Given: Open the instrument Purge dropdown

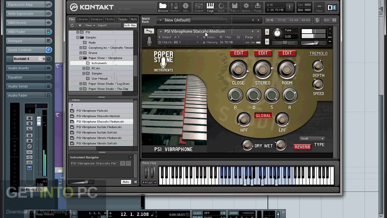Looking at the screenshot, I should pyautogui.click(x=252, y=37).
